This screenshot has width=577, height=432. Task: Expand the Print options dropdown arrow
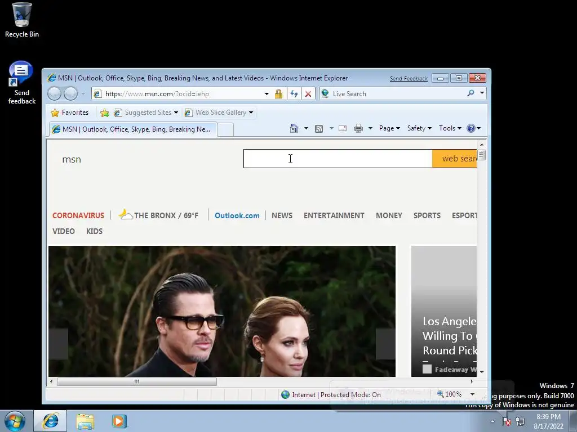(370, 128)
